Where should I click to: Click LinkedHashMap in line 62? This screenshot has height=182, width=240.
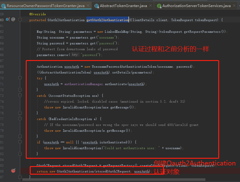(x=117, y=32)
